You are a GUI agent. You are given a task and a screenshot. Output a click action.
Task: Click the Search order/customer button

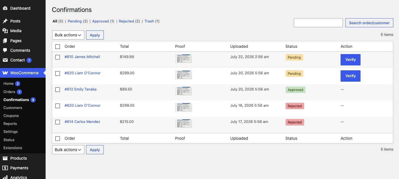pyautogui.click(x=369, y=23)
